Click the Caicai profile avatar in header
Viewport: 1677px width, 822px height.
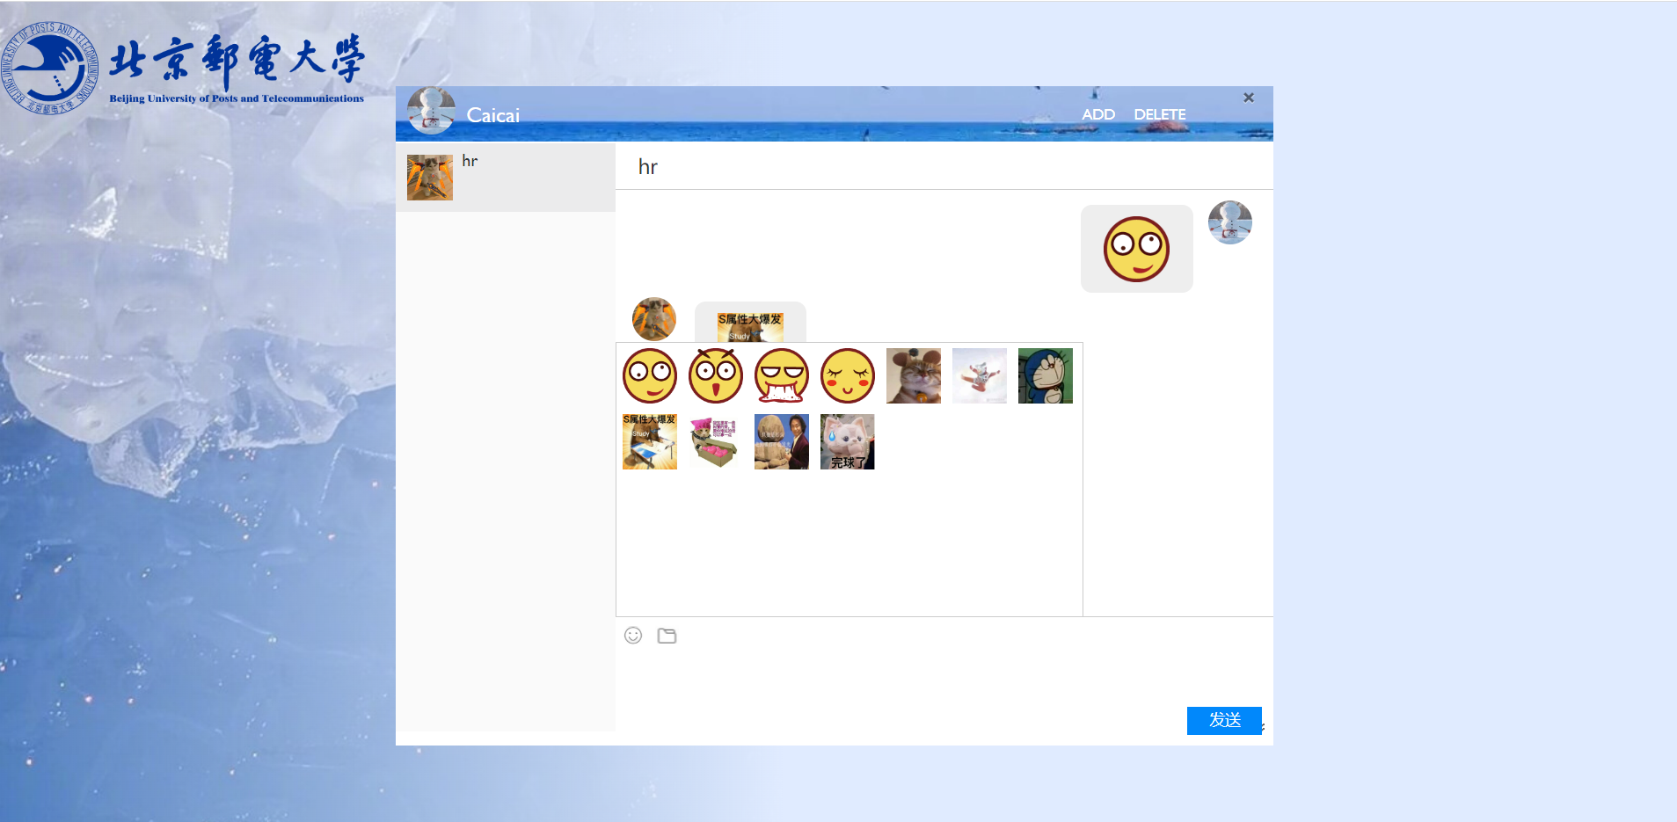(431, 112)
